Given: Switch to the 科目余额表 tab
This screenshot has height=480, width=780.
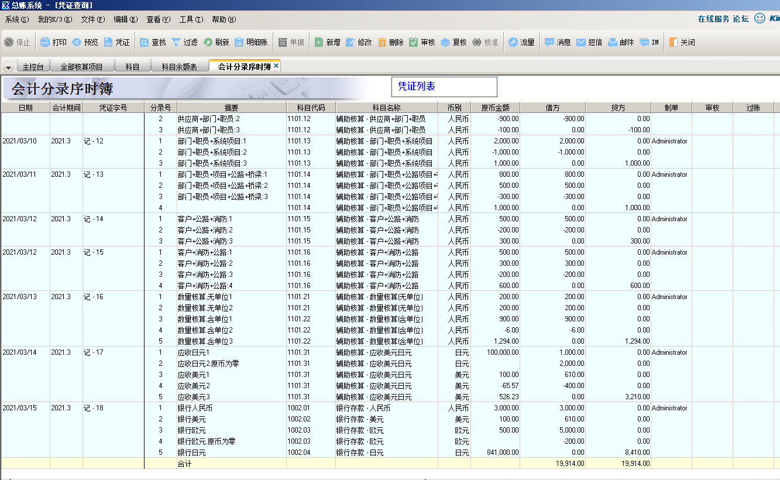Looking at the screenshot, I should coord(179,67).
